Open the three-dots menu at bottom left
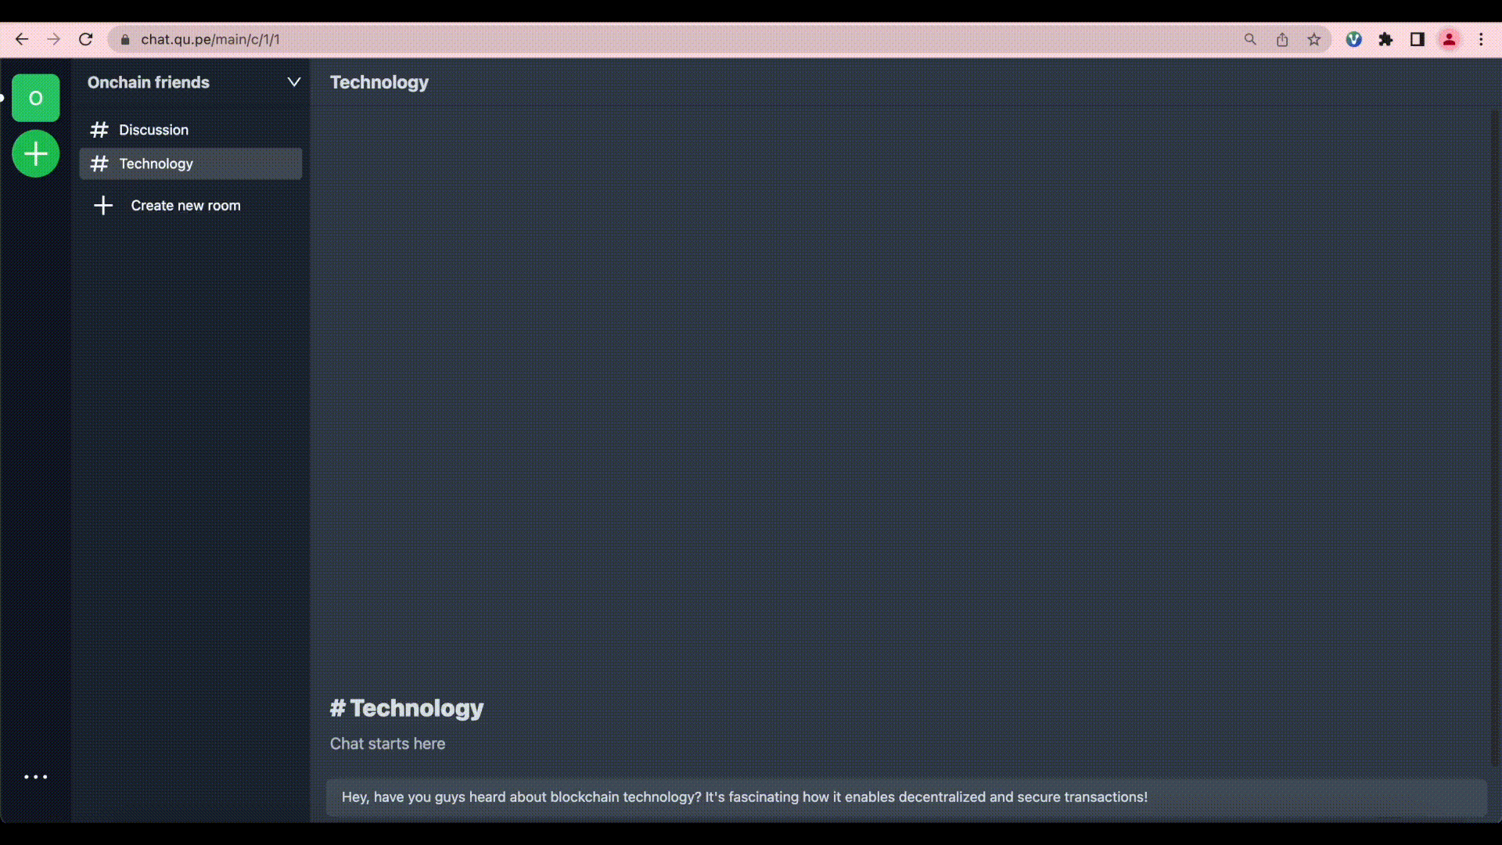The width and height of the screenshot is (1502, 845). [x=35, y=777]
